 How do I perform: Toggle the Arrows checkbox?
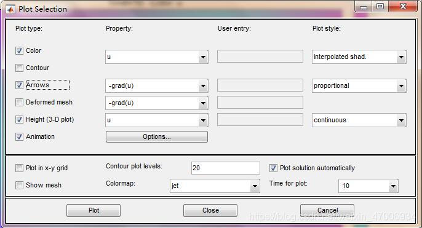tap(19, 85)
